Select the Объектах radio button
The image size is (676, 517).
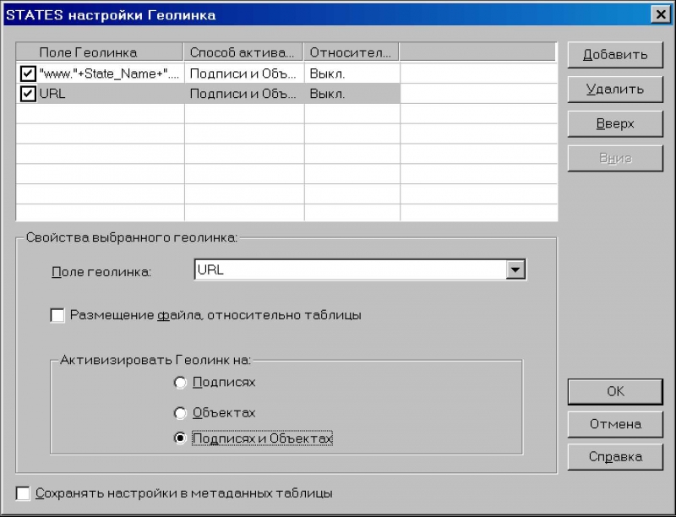(x=180, y=413)
